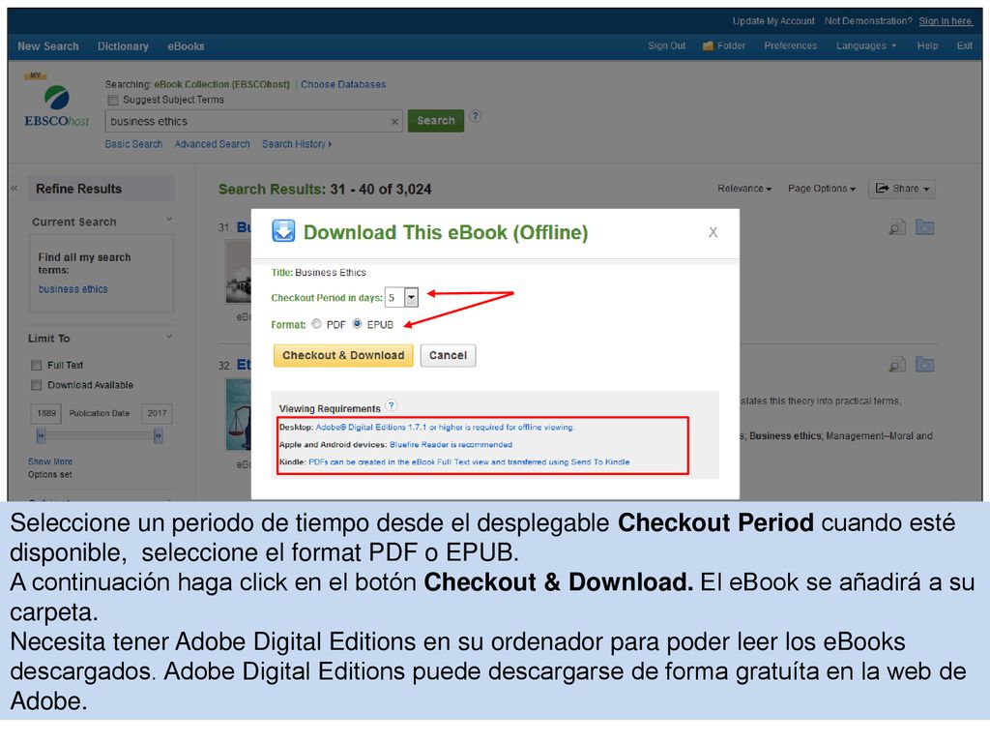Preview result 32 with magnifier icon
Screen dimensions: 990x743
point(896,365)
